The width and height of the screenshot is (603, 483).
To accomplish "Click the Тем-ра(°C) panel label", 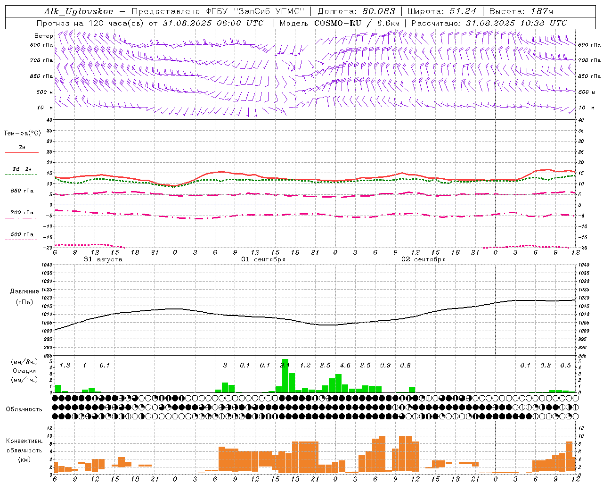I will [x=22, y=133].
